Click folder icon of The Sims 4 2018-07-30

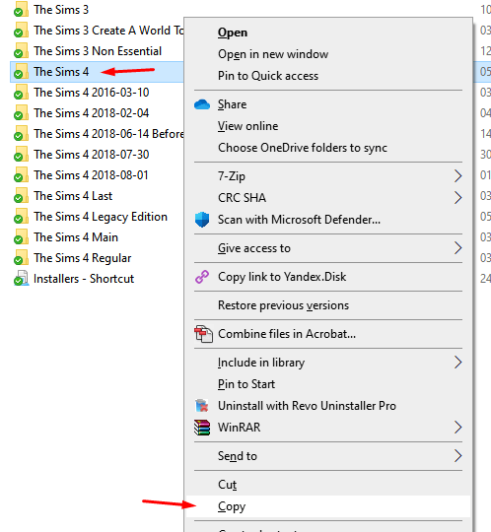pos(21,155)
